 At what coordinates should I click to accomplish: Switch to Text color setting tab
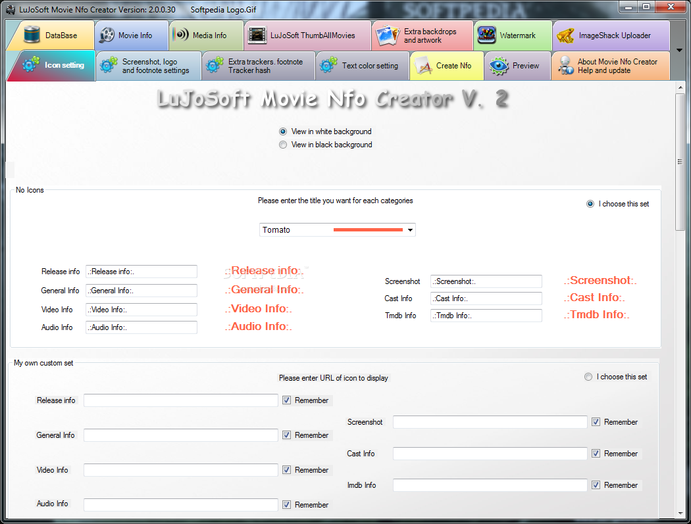pyautogui.click(x=363, y=66)
